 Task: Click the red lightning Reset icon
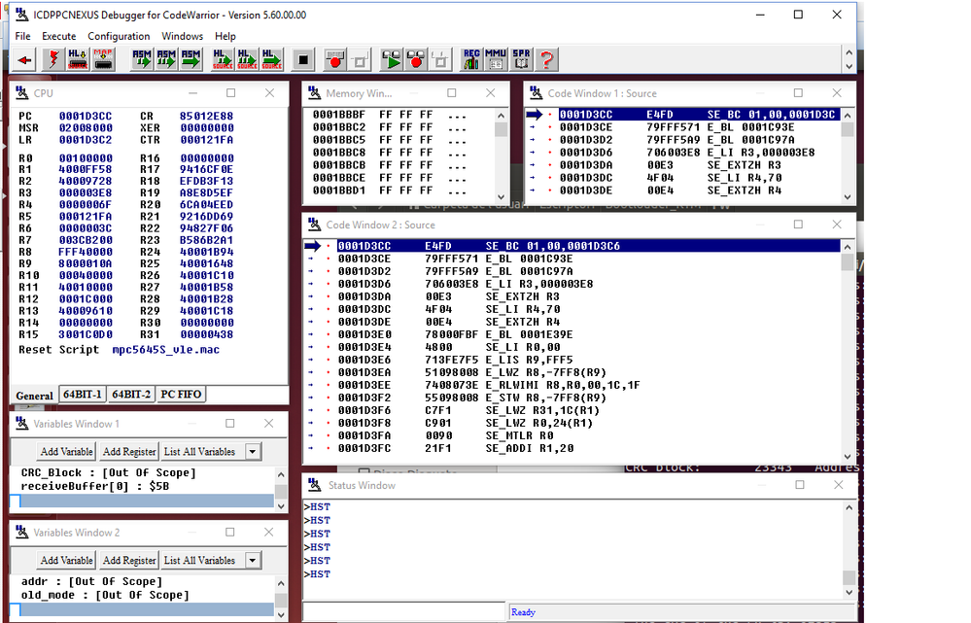pos(53,60)
